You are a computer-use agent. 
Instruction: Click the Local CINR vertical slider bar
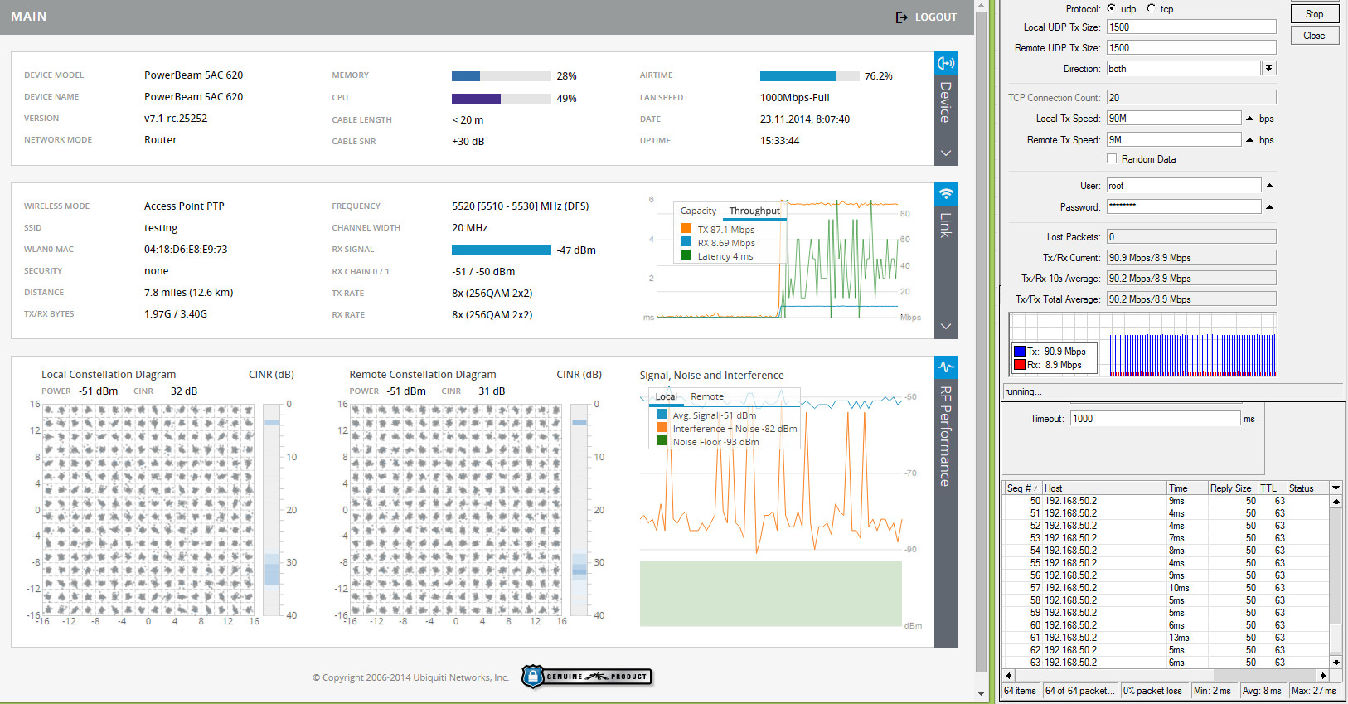tap(272, 509)
